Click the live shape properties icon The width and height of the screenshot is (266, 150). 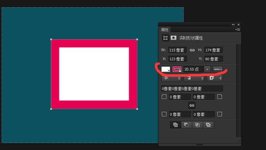[165, 38]
